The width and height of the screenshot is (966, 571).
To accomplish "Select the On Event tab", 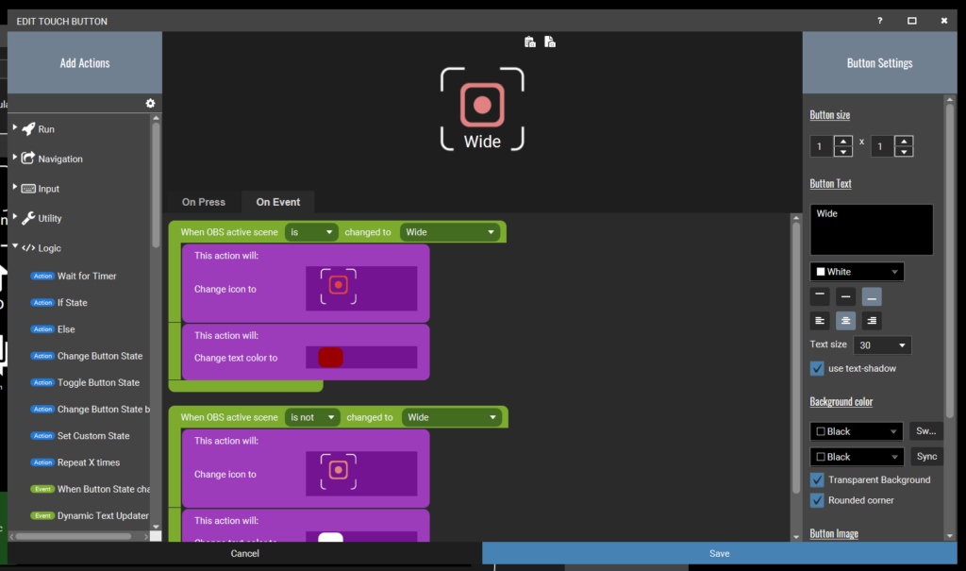I will pyautogui.click(x=278, y=202).
